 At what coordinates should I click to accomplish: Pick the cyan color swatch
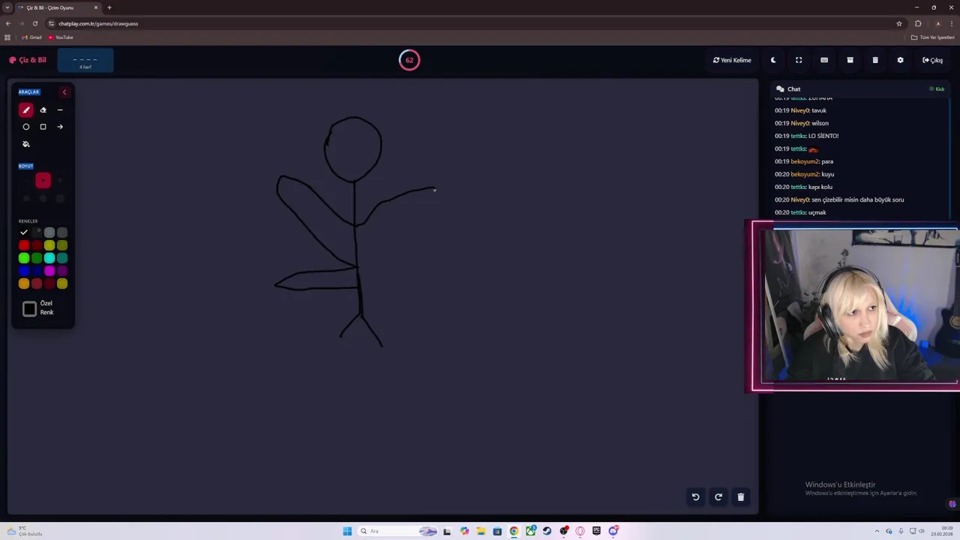point(49,258)
